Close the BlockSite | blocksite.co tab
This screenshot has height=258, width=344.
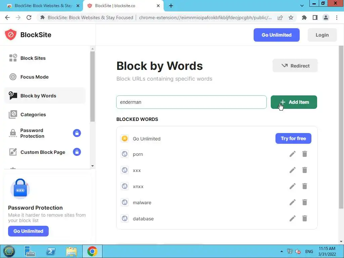point(158,6)
